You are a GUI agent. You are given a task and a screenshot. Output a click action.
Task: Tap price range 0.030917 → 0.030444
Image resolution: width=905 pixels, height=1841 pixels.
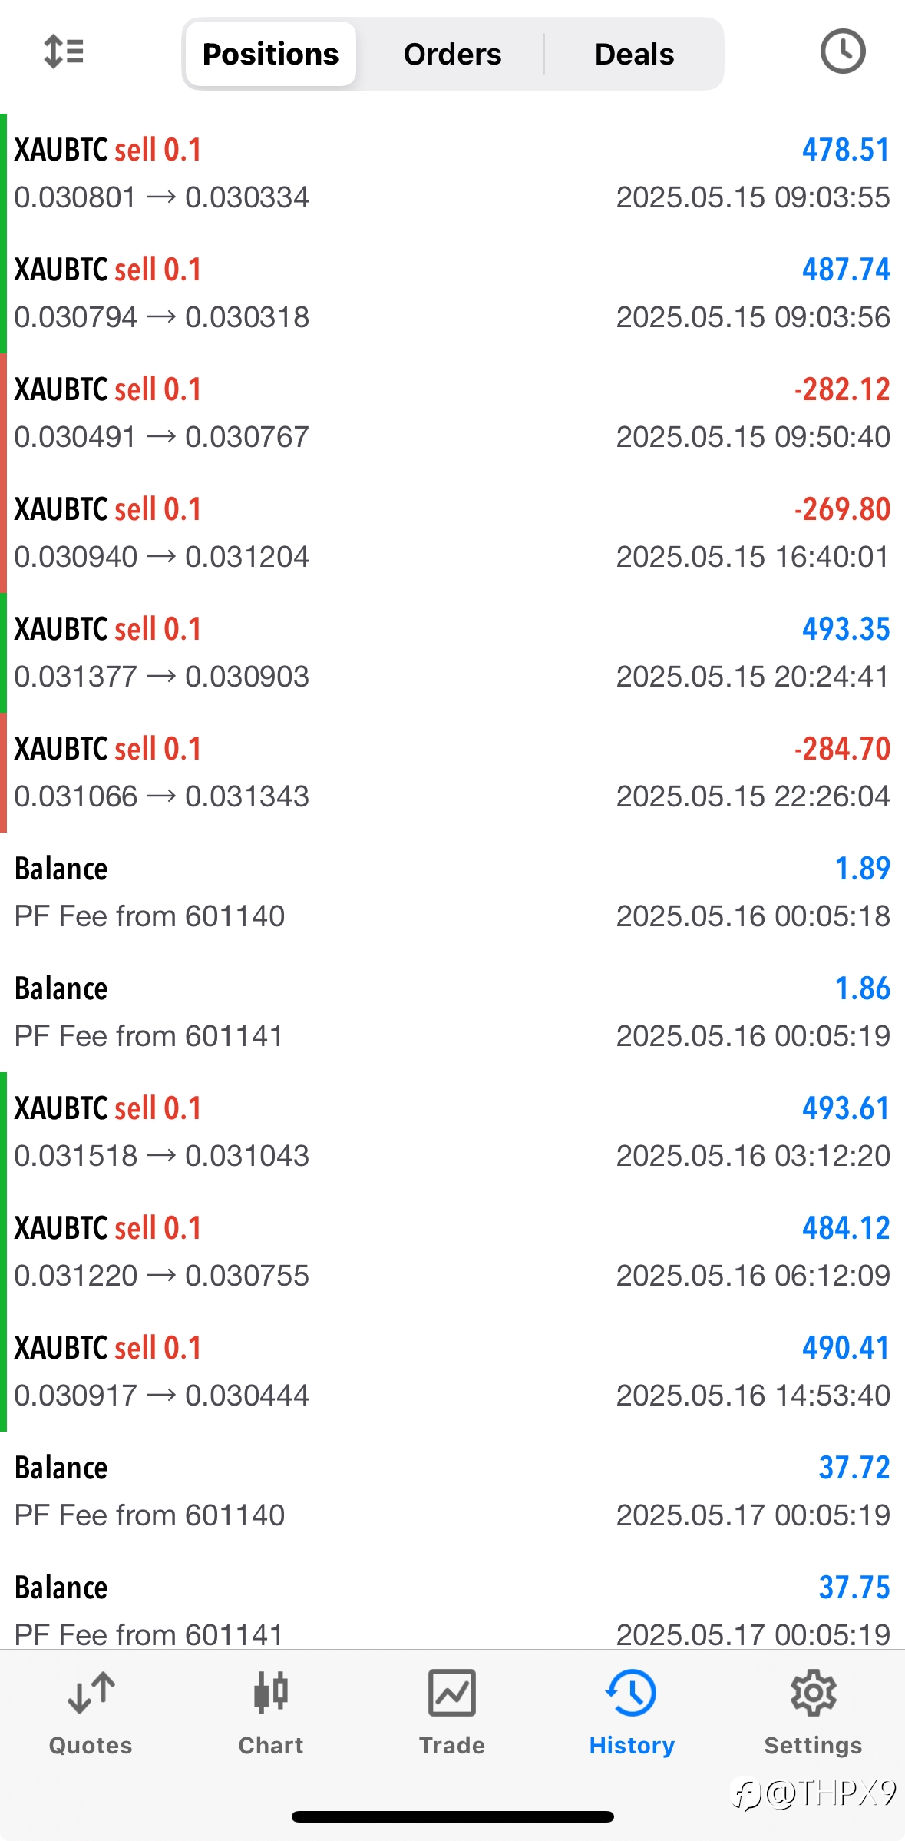pyautogui.click(x=162, y=1396)
